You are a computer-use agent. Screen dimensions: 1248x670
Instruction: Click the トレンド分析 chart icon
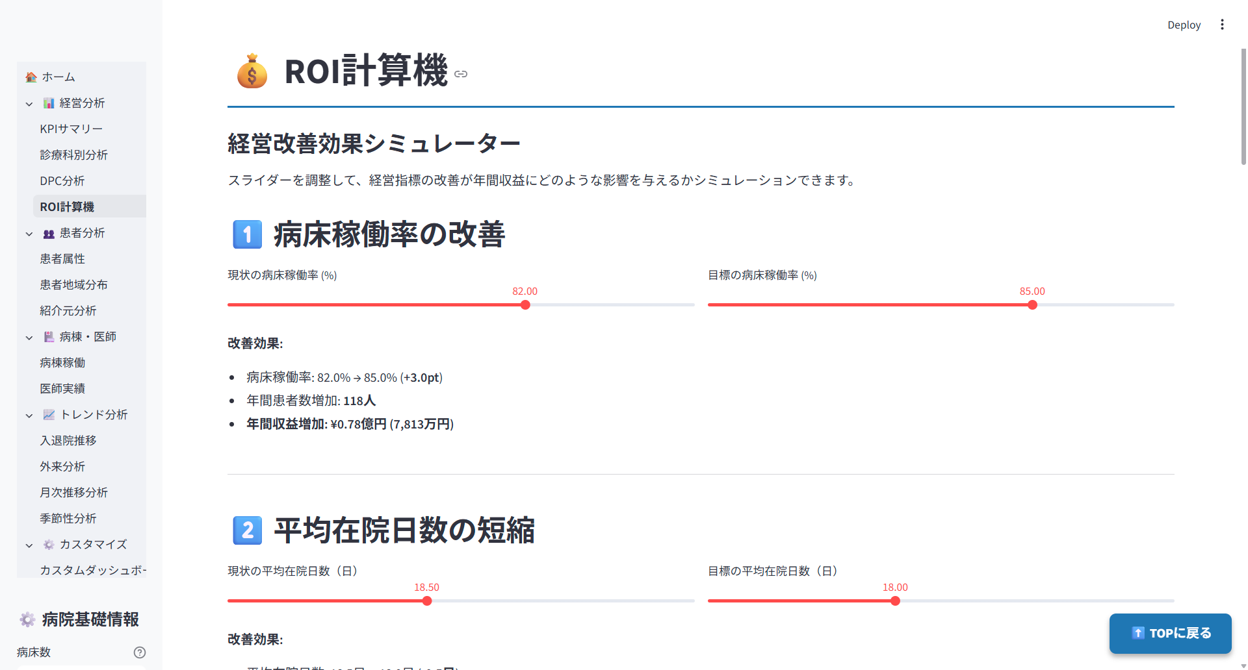point(49,414)
